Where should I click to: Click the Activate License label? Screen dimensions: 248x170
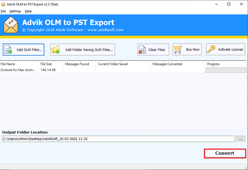231,49
